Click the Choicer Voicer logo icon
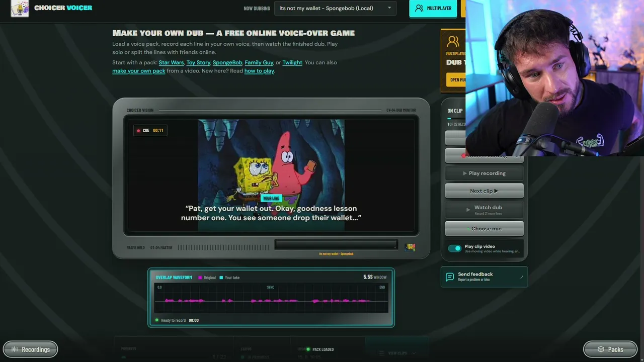Screen dimensions: 644x362 point(20,9)
